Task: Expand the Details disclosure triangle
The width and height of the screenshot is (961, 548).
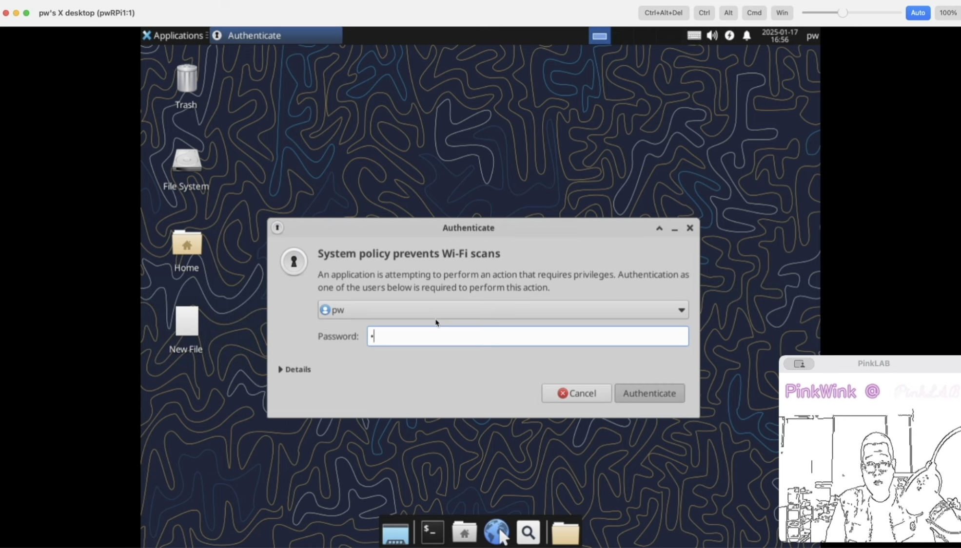Action: tap(281, 370)
